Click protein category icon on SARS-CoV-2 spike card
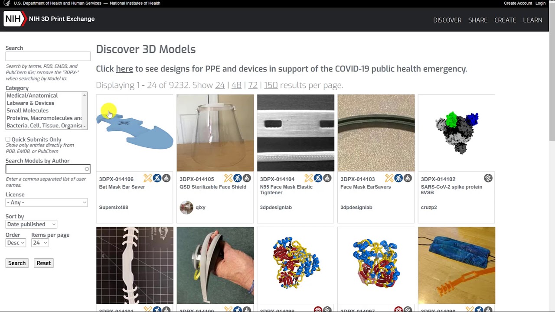Viewport: 555px width, 312px height. [488, 178]
